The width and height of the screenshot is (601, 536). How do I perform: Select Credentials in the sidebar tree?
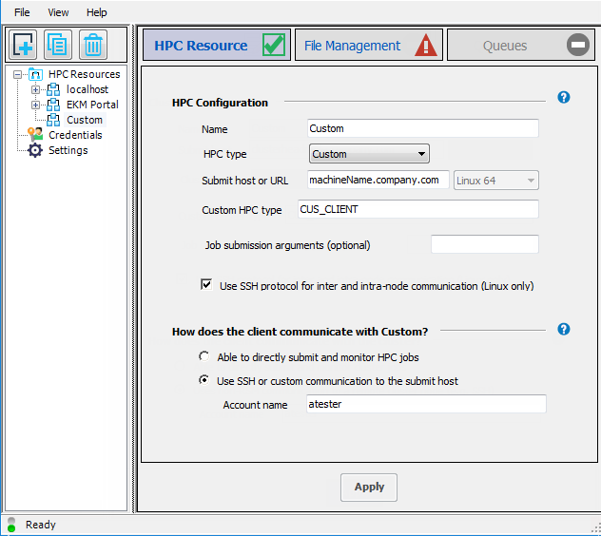click(x=74, y=135)
